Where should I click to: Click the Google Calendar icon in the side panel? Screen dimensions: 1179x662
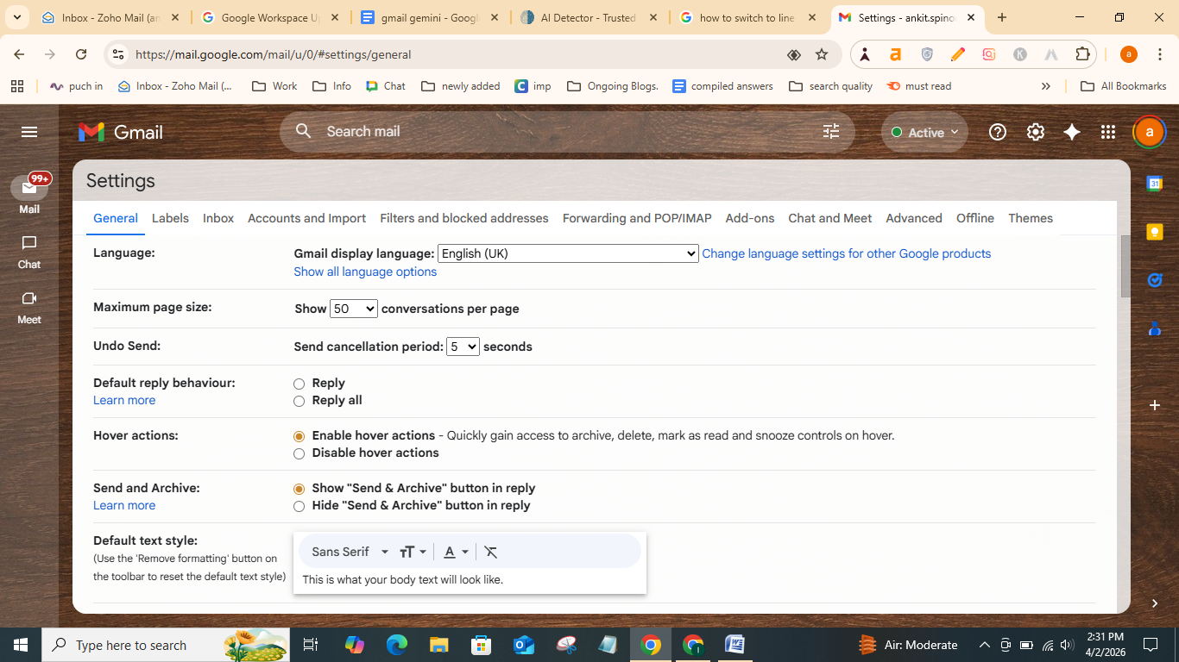pos(1154,183)
